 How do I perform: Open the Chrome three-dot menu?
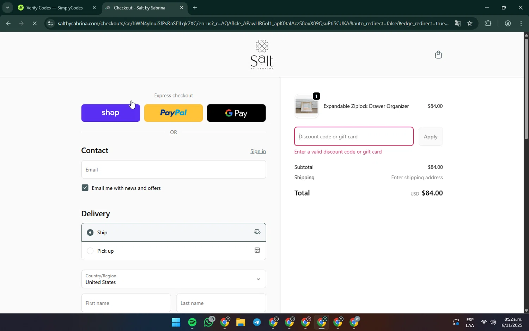point(521,24)
